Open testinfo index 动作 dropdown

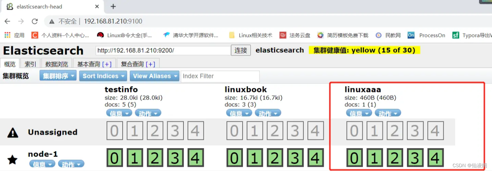click(148, 113)
